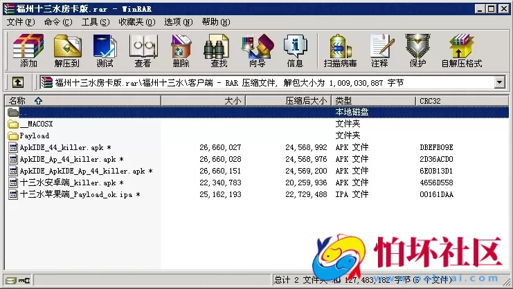The height and width of the screenshot is (289, 513).
Task: Select file name ApkIDE_Ap_44_killer.apk
Action: click(x=71, y=159)
